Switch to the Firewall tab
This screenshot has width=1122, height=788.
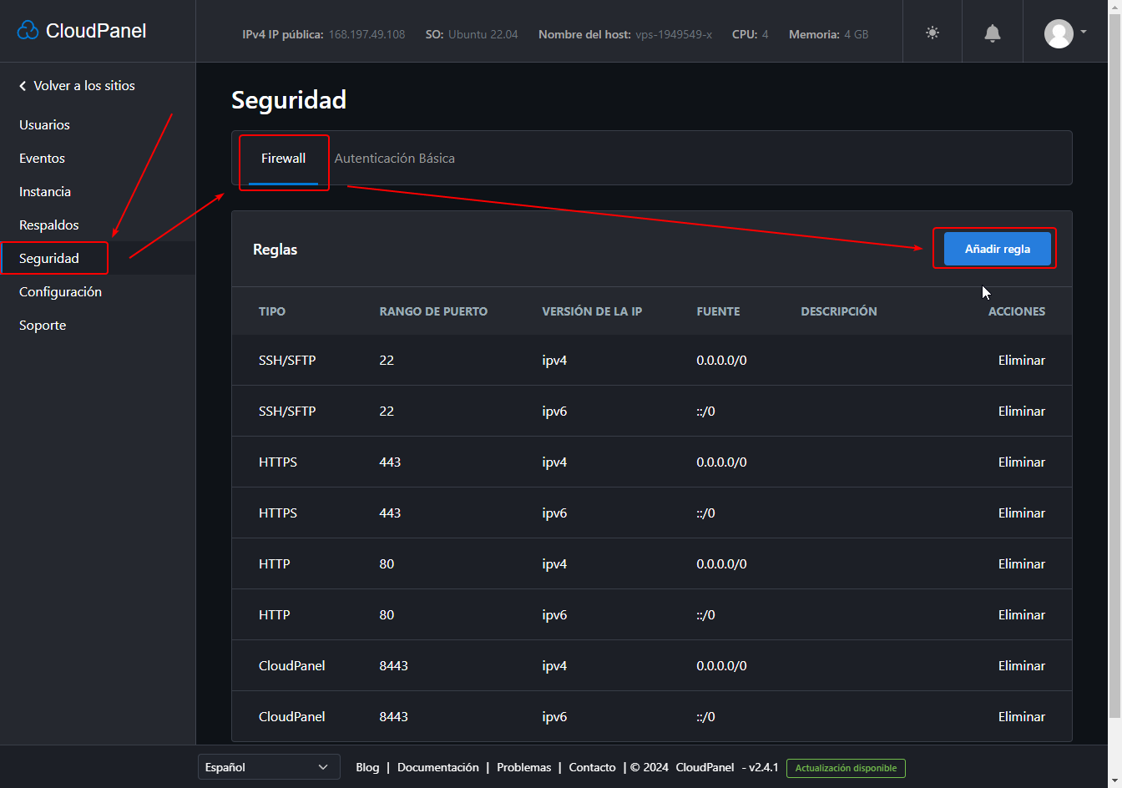pyautogui.click(x=284, y=159)
